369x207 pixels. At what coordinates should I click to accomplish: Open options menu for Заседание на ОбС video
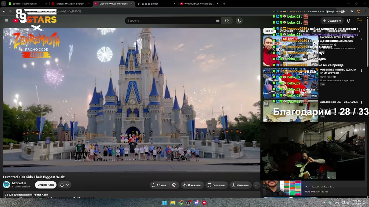click(362, 103)
